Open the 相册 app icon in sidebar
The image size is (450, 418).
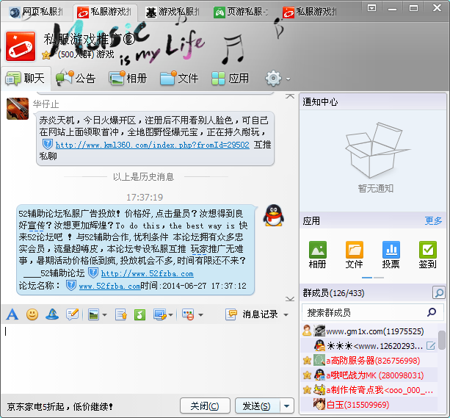click(x=317, y=254)
